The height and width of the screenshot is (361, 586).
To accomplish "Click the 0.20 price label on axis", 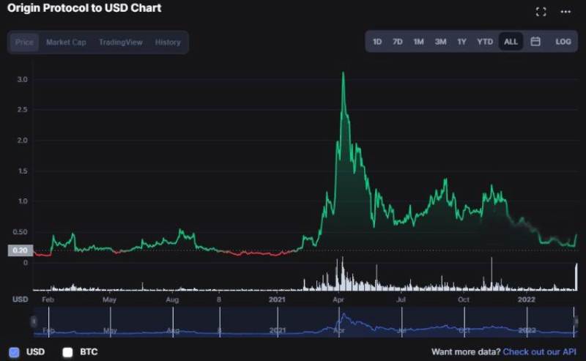I will point(21,250).
